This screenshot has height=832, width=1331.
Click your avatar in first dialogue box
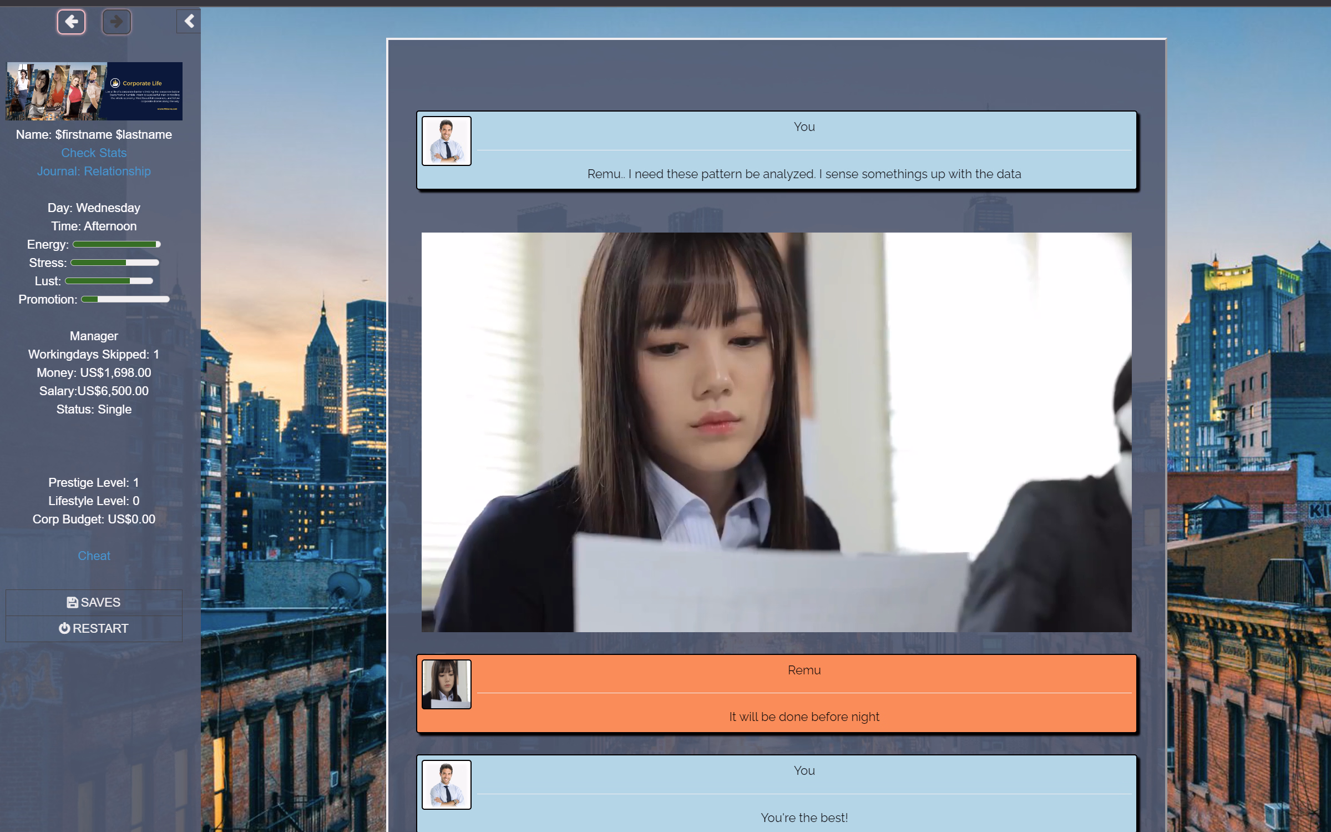click(447, 141)
